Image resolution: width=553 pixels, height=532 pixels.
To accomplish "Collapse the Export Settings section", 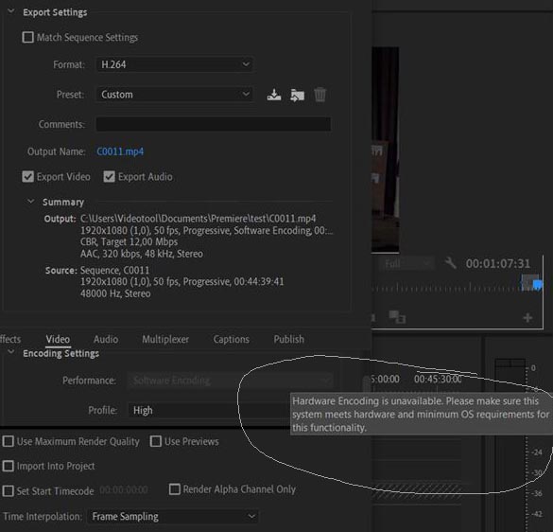I will 11,11.
